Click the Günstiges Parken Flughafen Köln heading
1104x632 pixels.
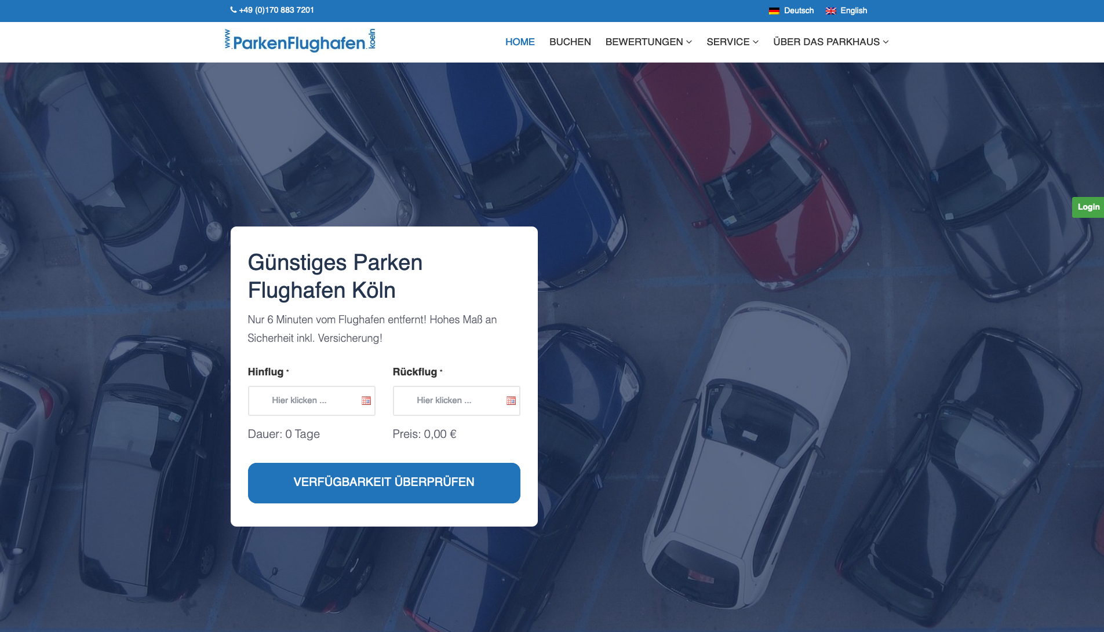335,276
